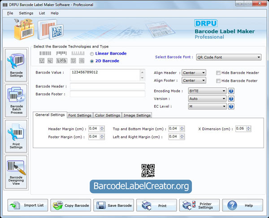The width and height of the screenshot is (269, 218).
Task: Click the X Dimension spinner arrows
Action: pyautogui.click(x=248, y=129)
